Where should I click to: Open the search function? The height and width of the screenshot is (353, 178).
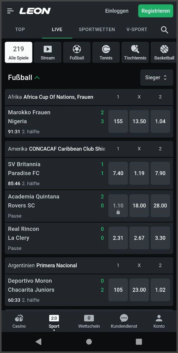point(164,30)
